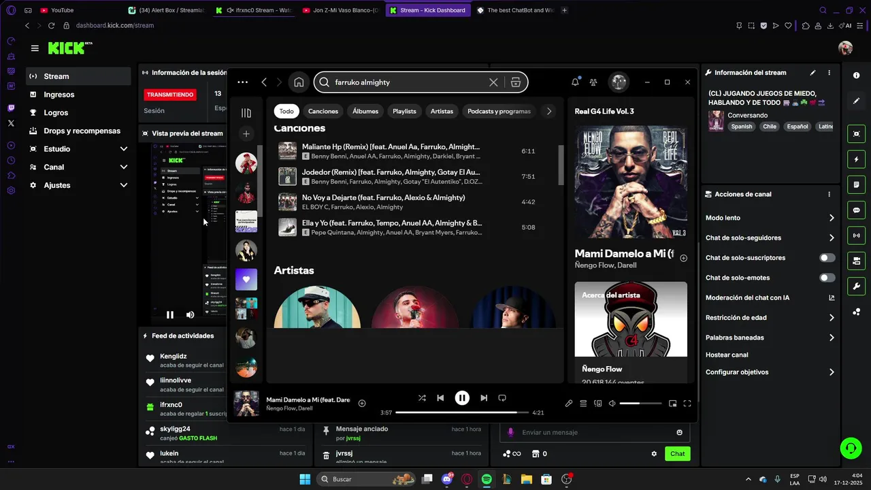
Task: Skip to previous track in Spotify
Action: point(440,398)
